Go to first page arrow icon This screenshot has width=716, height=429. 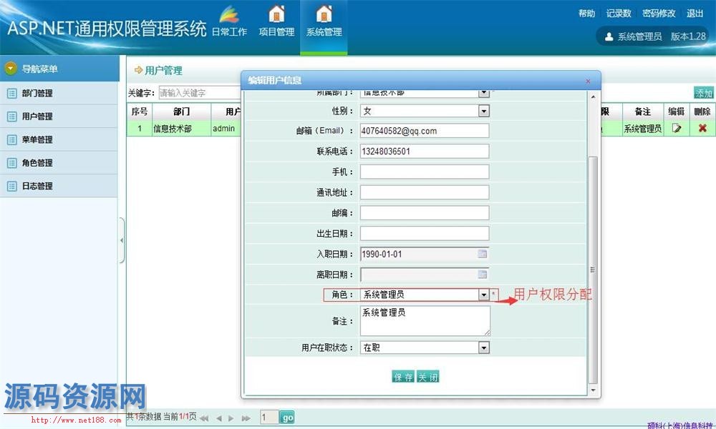click(204, 418)
